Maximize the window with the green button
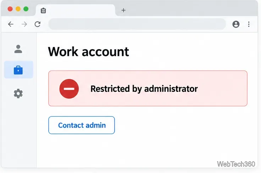The image size is (261, 173). click(26, 9)
